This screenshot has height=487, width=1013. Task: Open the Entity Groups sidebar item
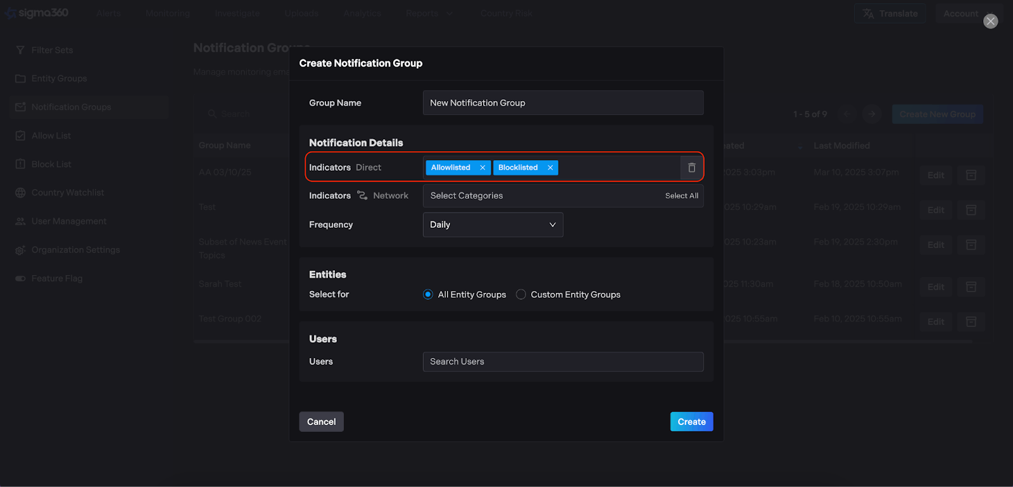pos(59,78)
